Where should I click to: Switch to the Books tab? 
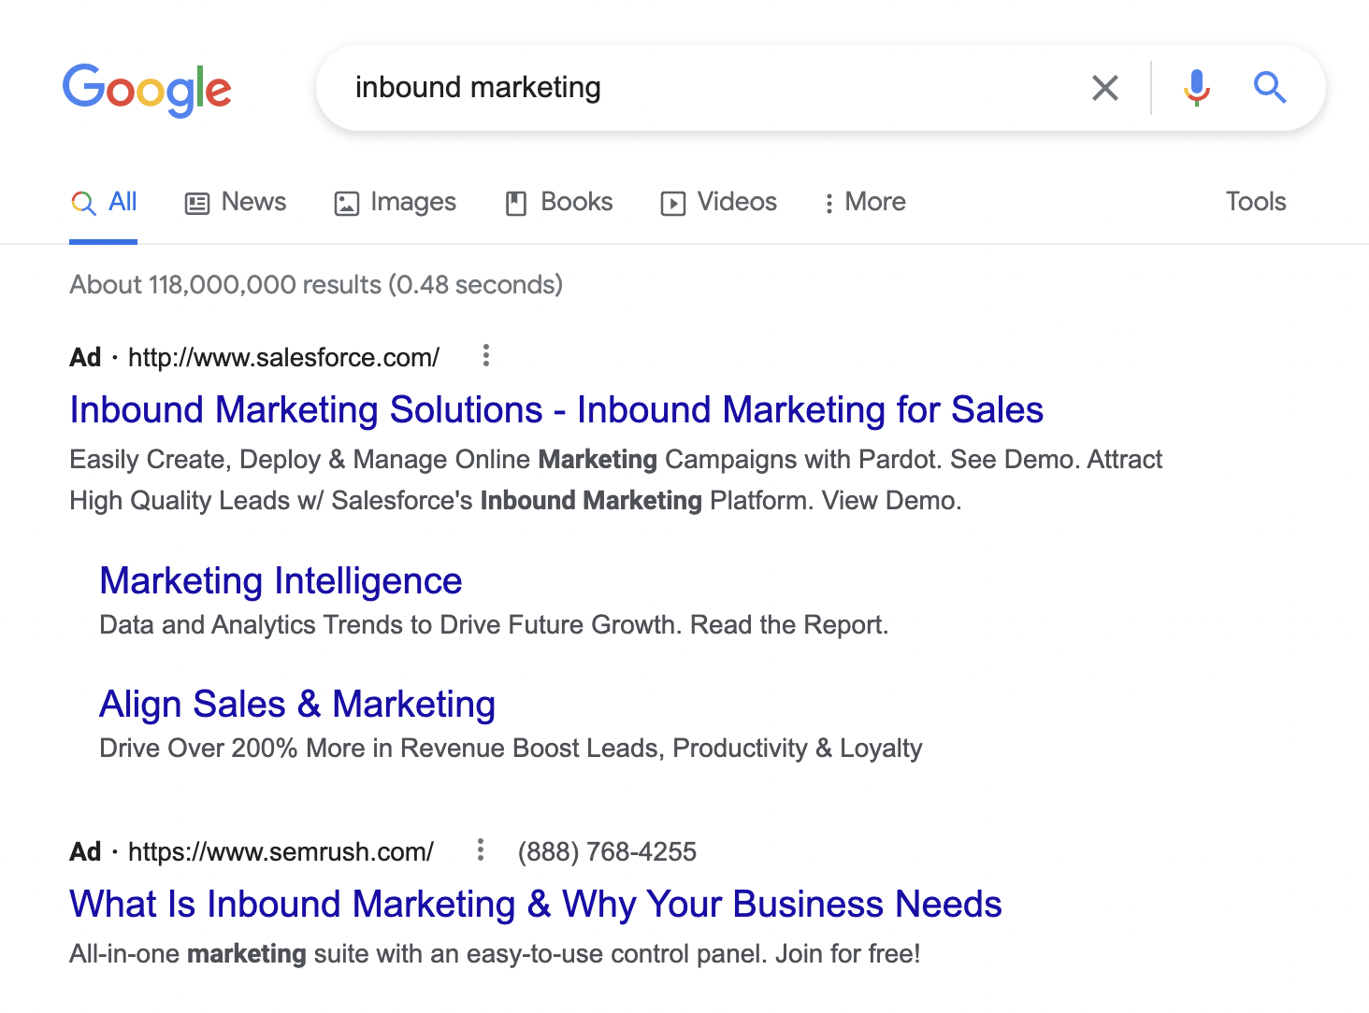[x=559, y=202]
